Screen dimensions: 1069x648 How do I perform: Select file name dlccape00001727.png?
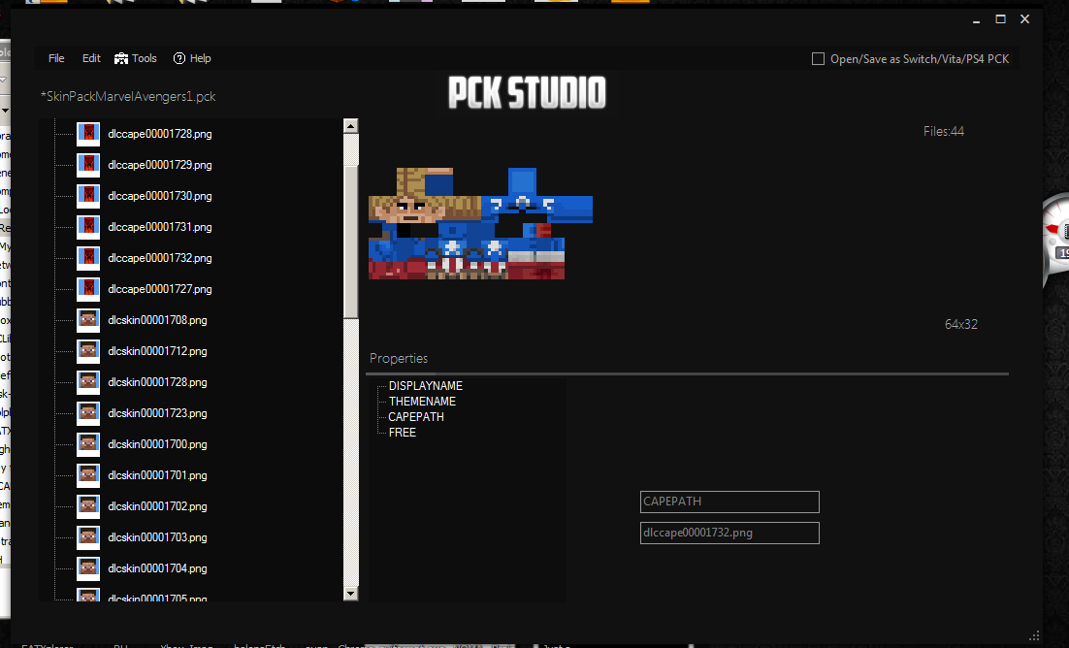pos(159,289)
